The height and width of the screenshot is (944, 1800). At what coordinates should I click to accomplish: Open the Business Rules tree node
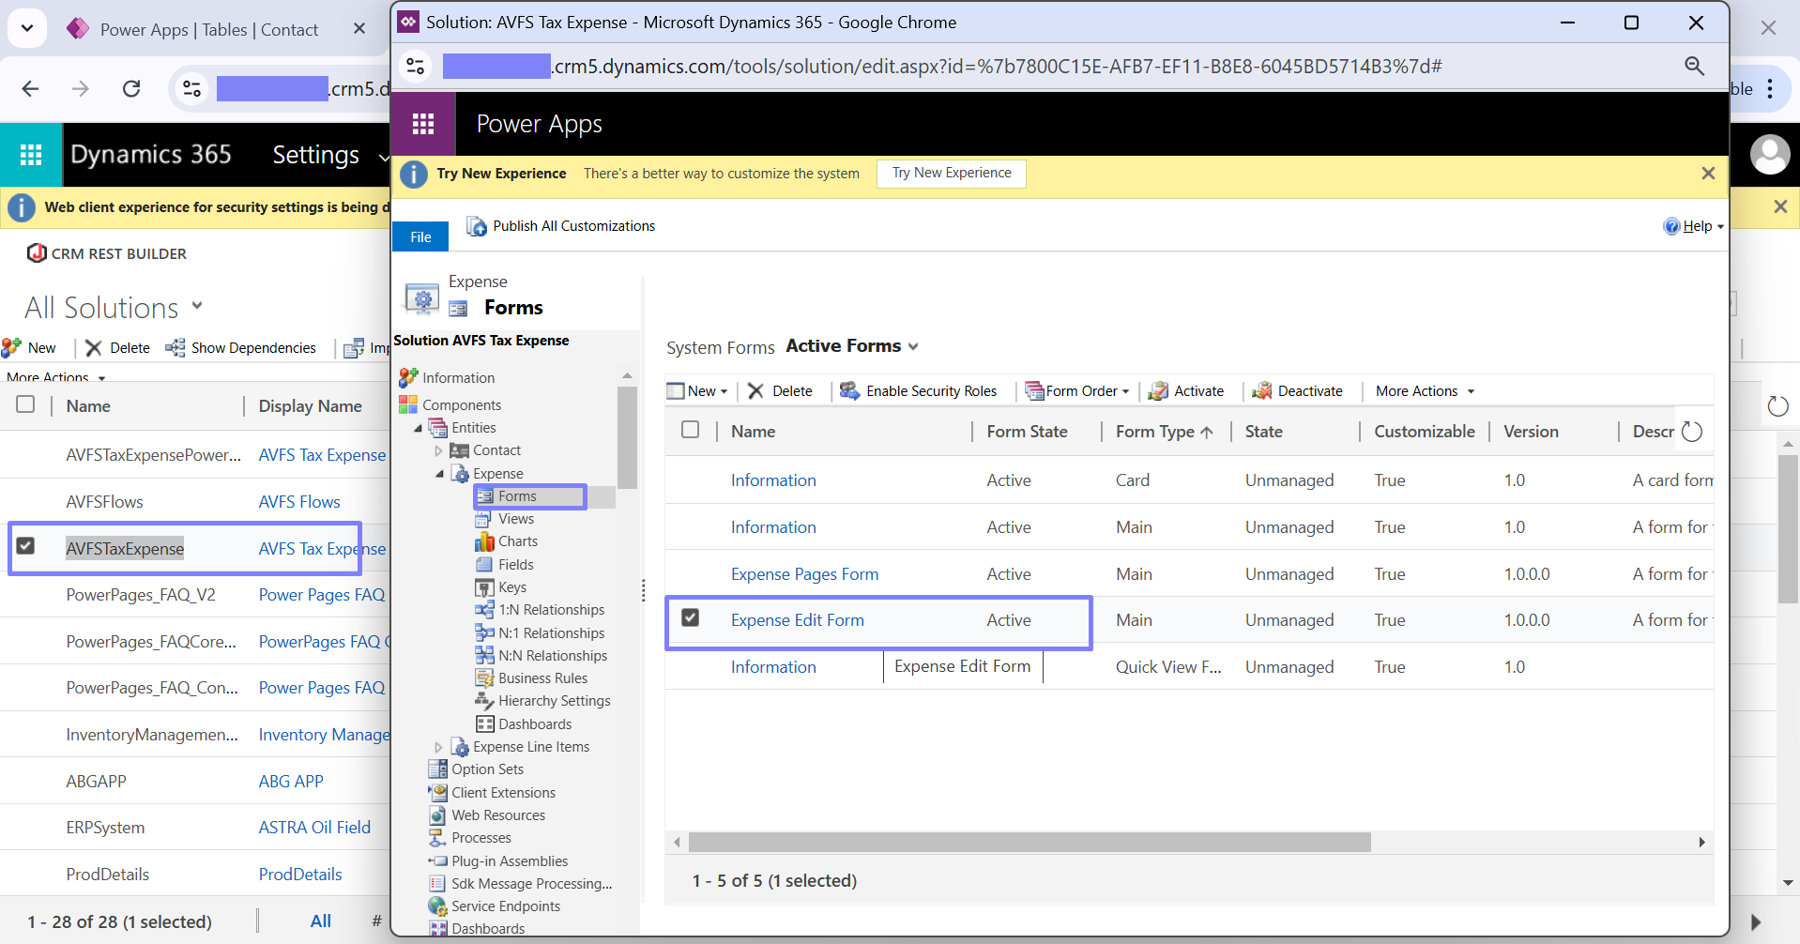(542, 678)
